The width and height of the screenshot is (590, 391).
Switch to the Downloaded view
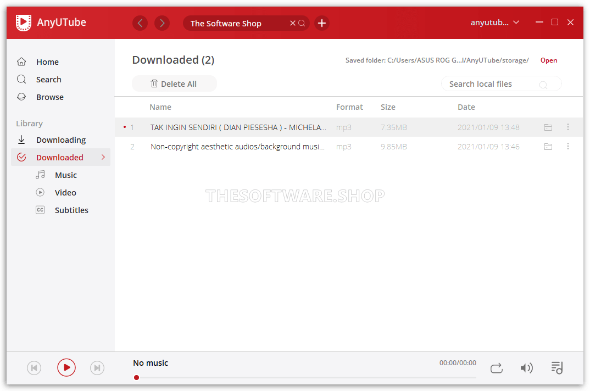pos(59,157)
